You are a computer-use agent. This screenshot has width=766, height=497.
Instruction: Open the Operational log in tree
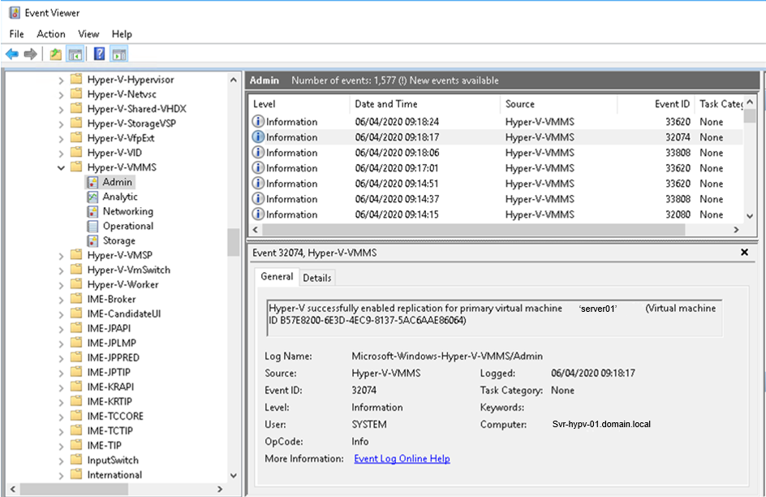(127, 226)
